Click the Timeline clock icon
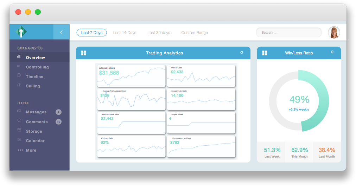 coord(19,75)
